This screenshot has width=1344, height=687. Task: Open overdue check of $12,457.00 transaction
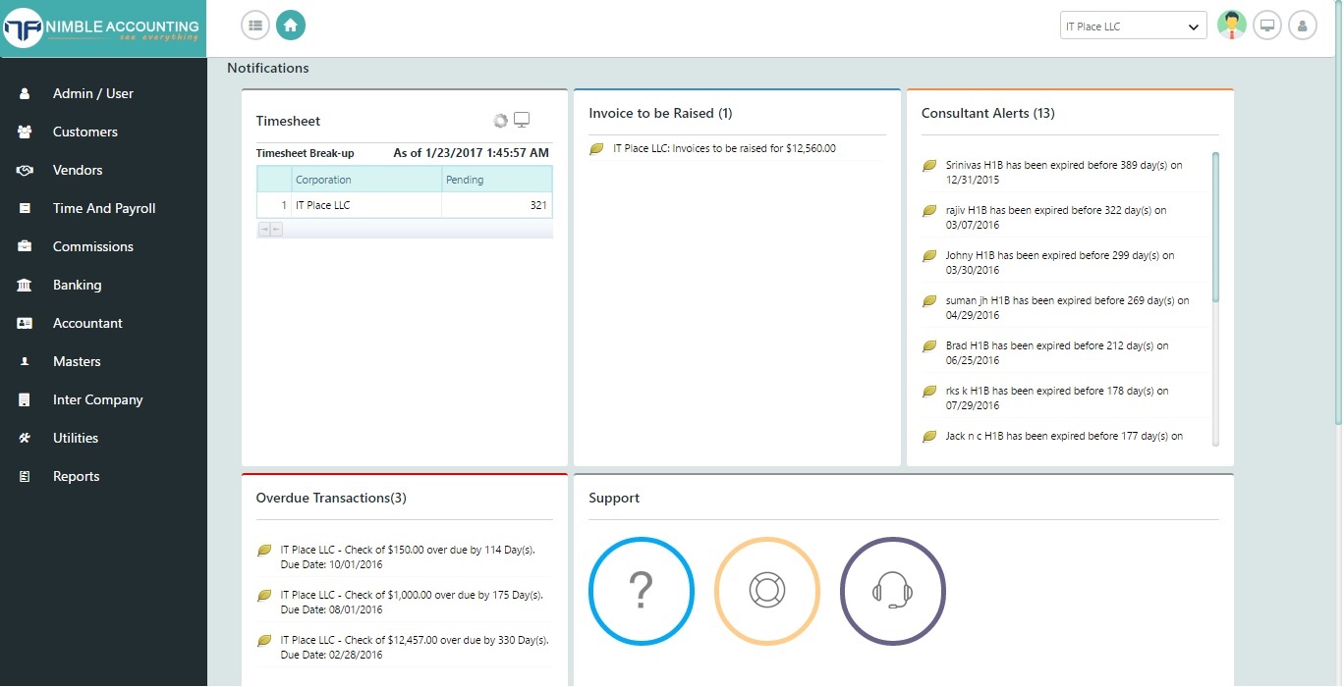415,648
